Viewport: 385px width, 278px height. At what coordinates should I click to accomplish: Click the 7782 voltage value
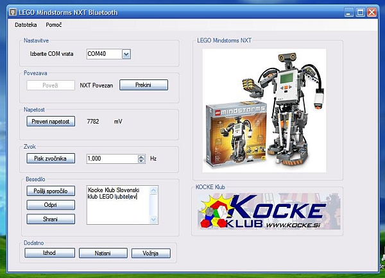(x=93, y=121)
